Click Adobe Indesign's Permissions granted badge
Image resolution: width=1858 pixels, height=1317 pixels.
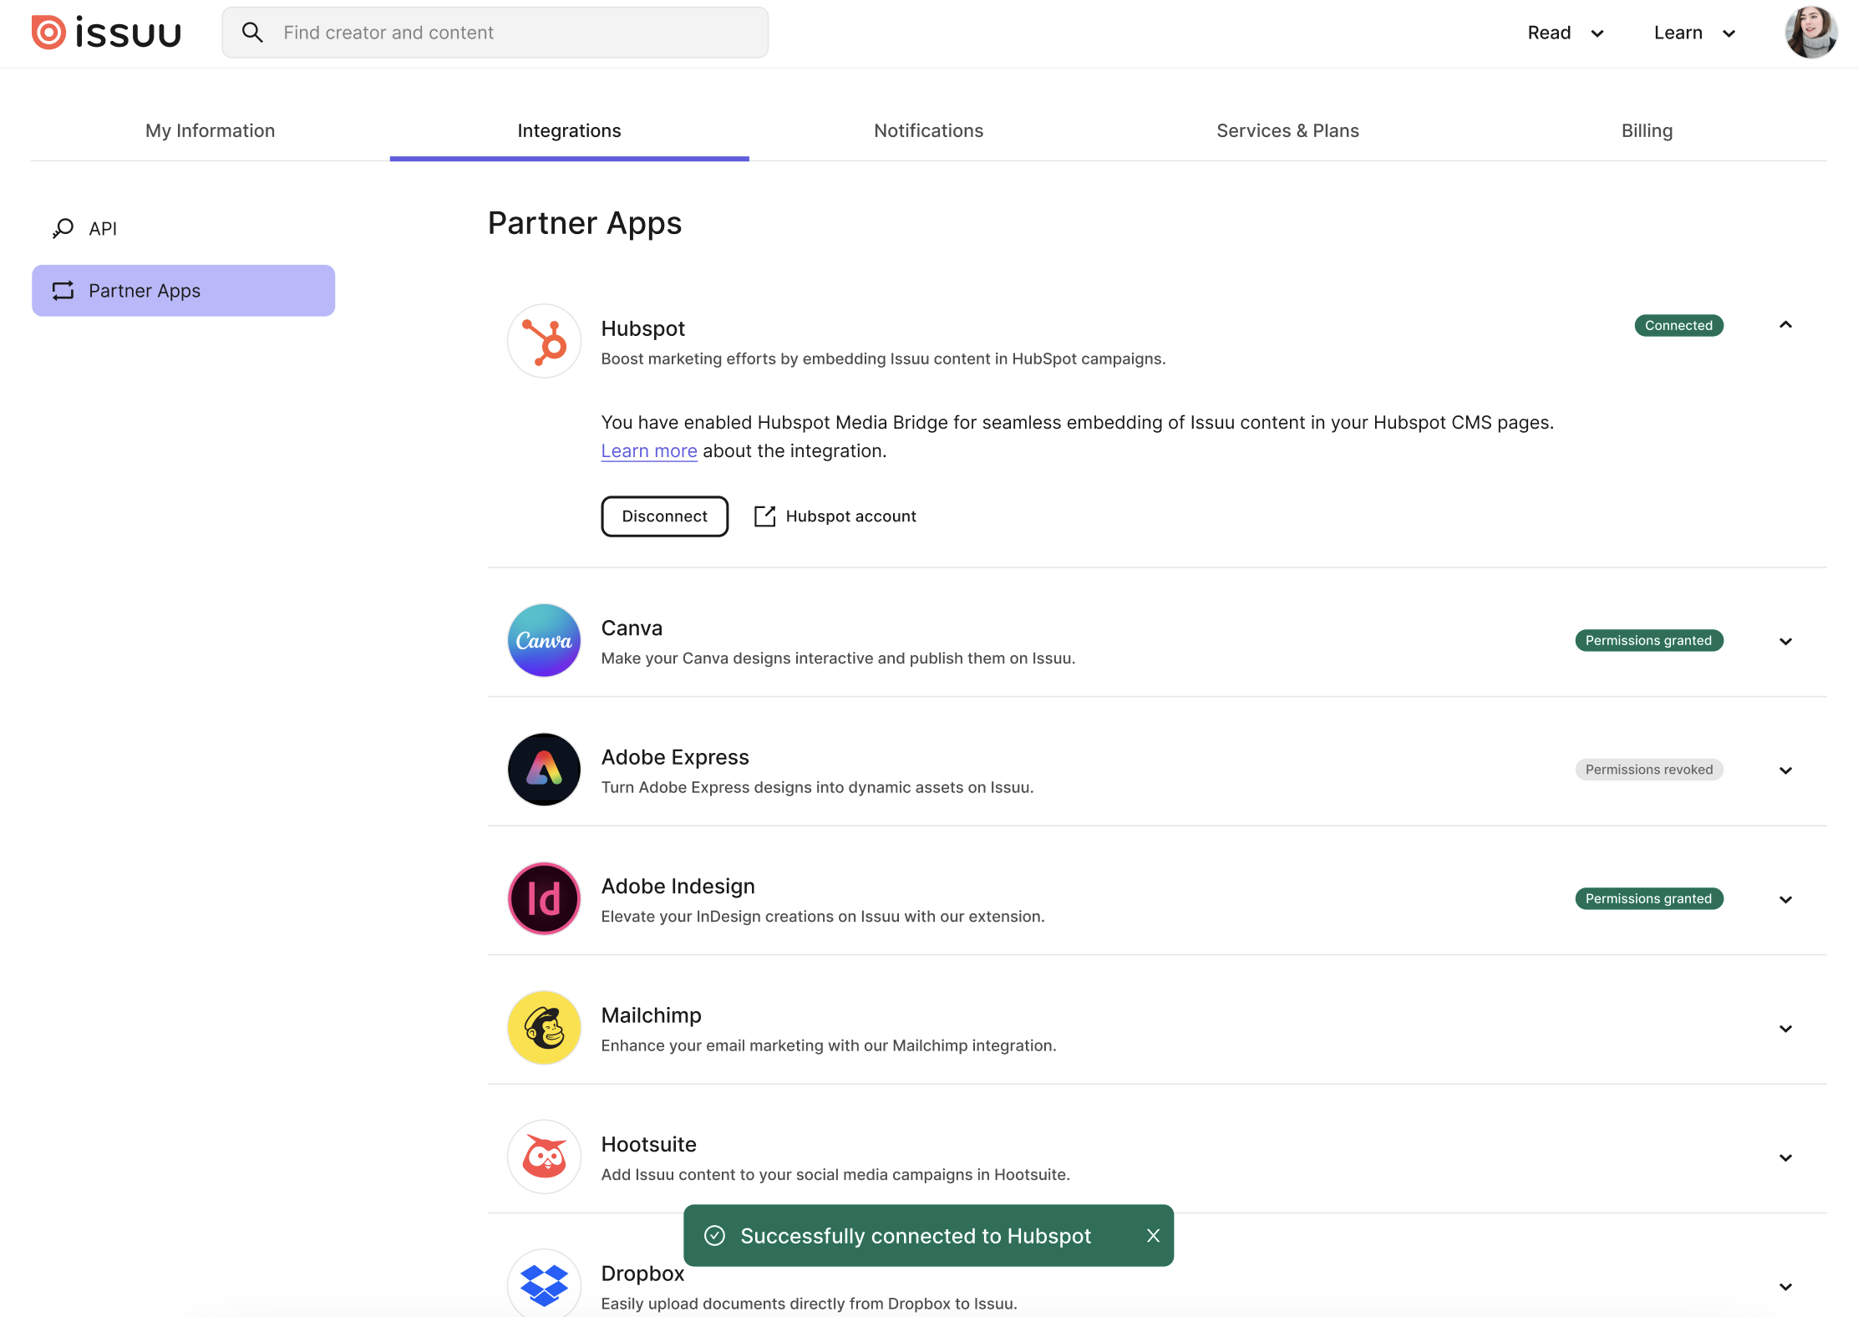tap(1648, 898)
